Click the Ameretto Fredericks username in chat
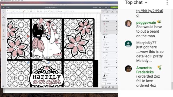Screen dimensions: 173x97 point(145,70)
